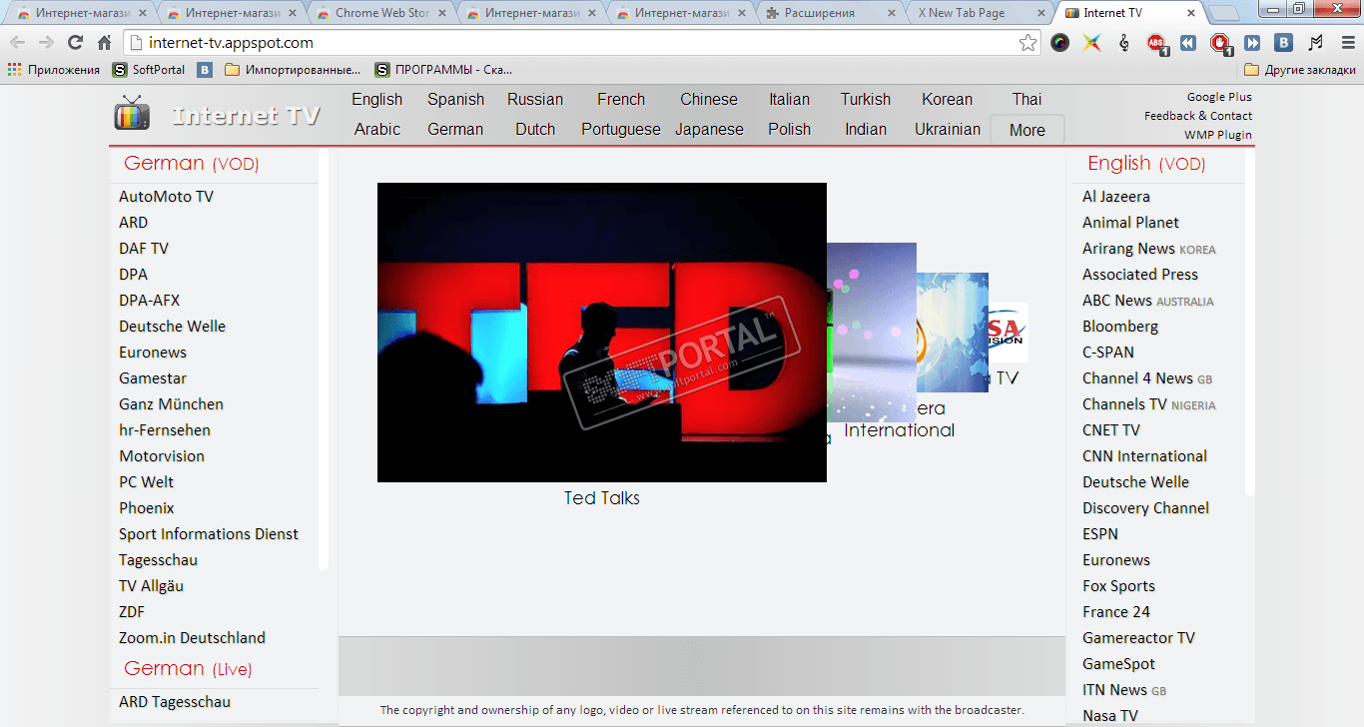Select the NASA TV thumbnail in carousel

(x=1007, y=333)
